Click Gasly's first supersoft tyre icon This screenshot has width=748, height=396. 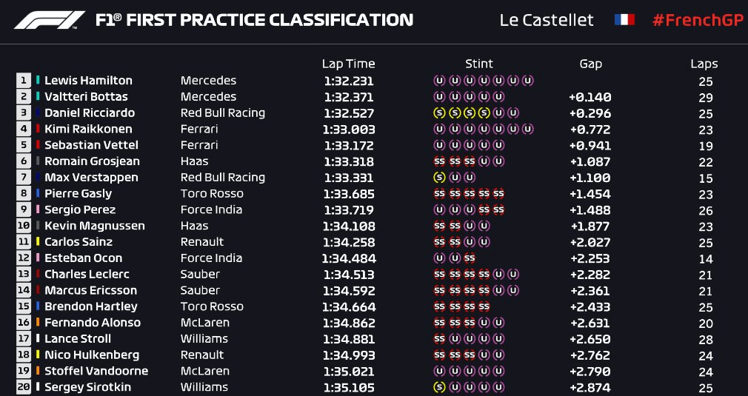pyautogui.click(x=439, y=194)
